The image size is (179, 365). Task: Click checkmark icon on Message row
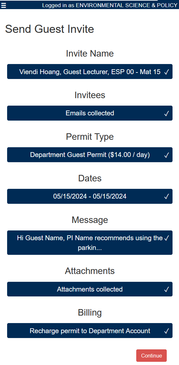(166, 238)
